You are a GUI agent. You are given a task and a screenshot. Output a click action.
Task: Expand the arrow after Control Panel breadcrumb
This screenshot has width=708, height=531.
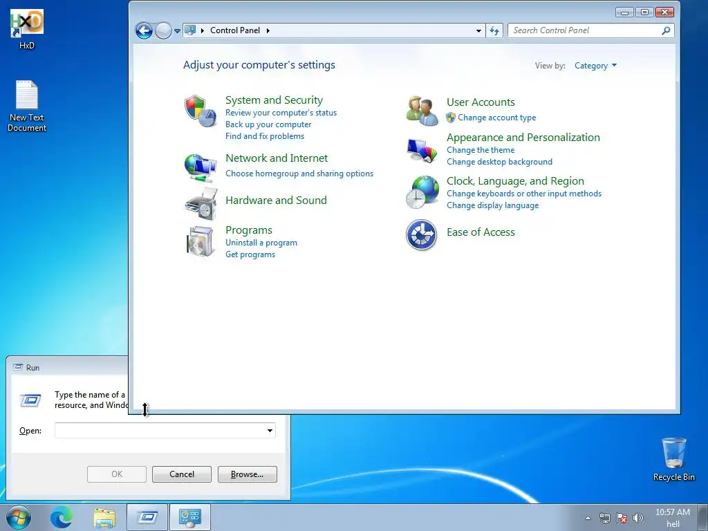pos(268,30)
